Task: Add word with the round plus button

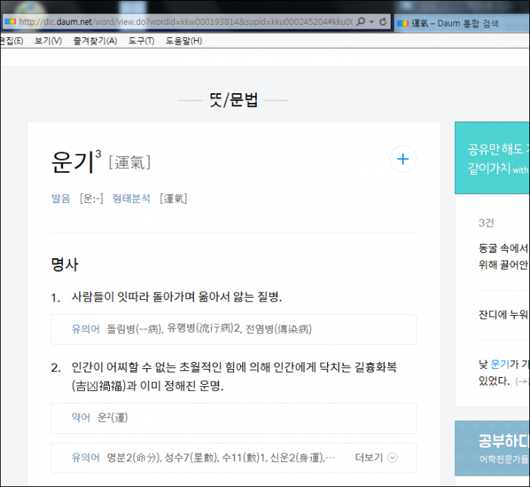Action: [x=403, y=159]
